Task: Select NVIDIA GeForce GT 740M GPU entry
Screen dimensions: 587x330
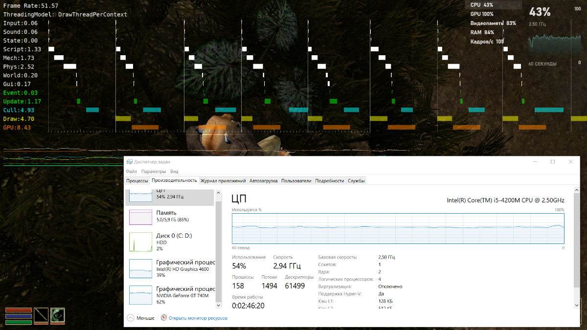Action: click(x=170, y=295)
